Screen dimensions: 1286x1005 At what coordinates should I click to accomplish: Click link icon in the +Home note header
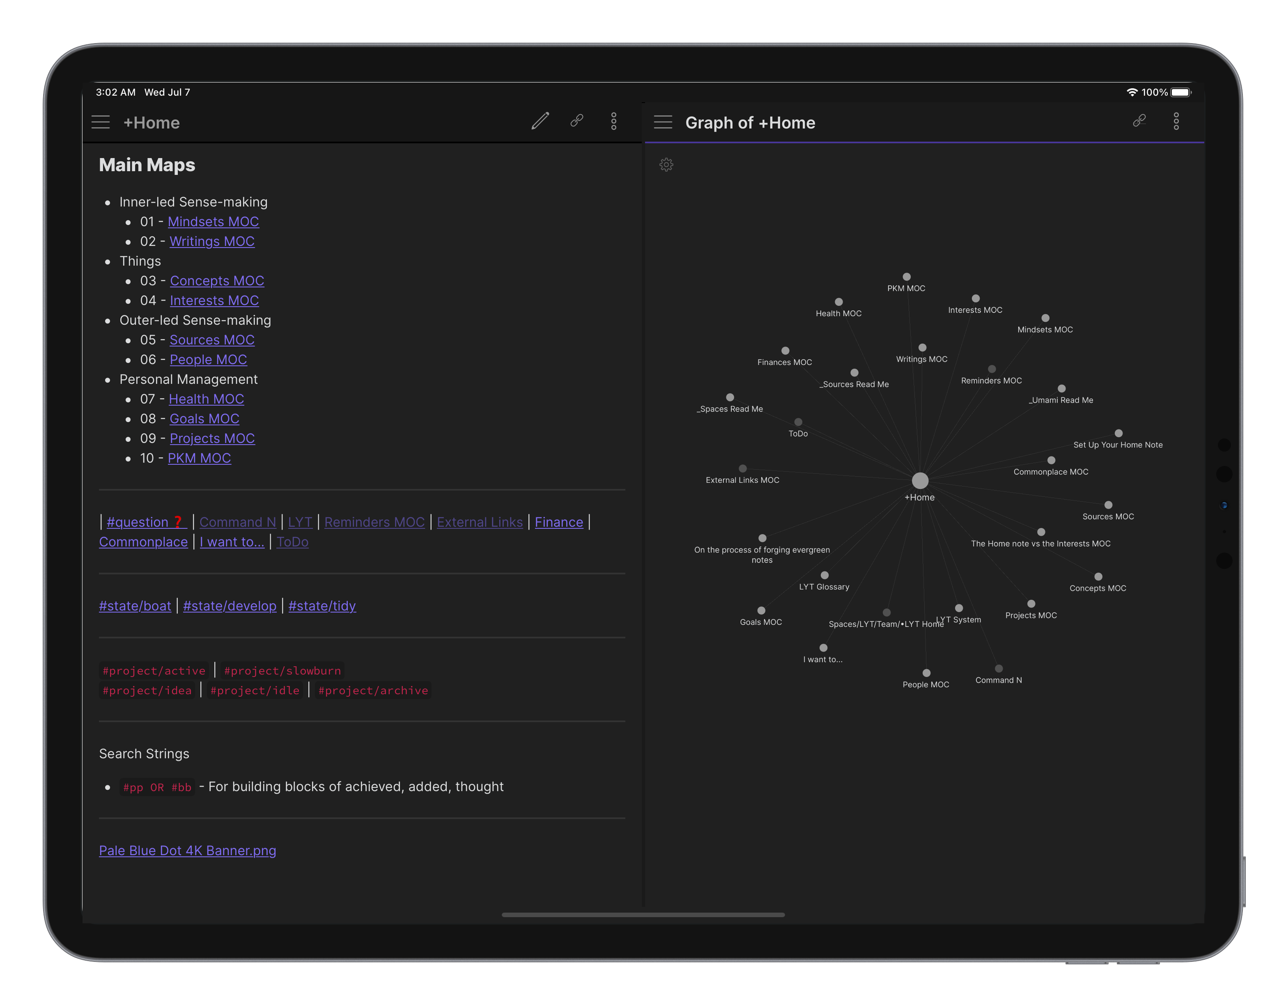click(x=577, y=121)
